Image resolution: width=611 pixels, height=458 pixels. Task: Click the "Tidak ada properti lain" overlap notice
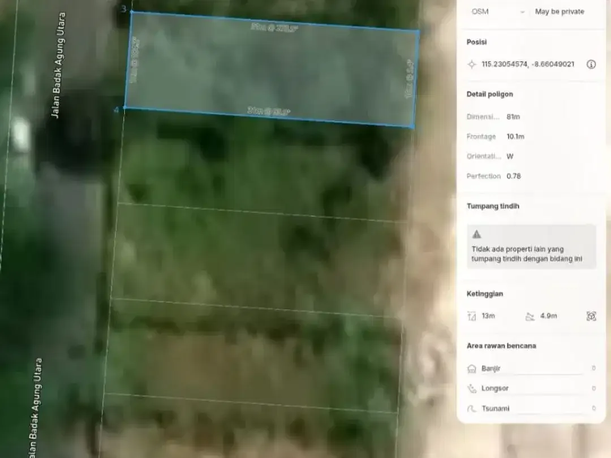531,247
